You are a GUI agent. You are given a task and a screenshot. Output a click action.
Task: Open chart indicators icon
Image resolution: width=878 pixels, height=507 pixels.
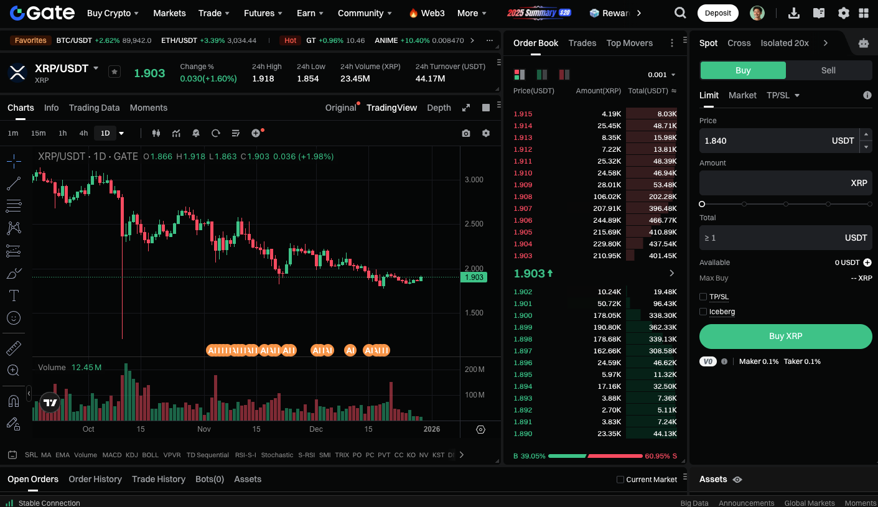(x=177, y=133)
